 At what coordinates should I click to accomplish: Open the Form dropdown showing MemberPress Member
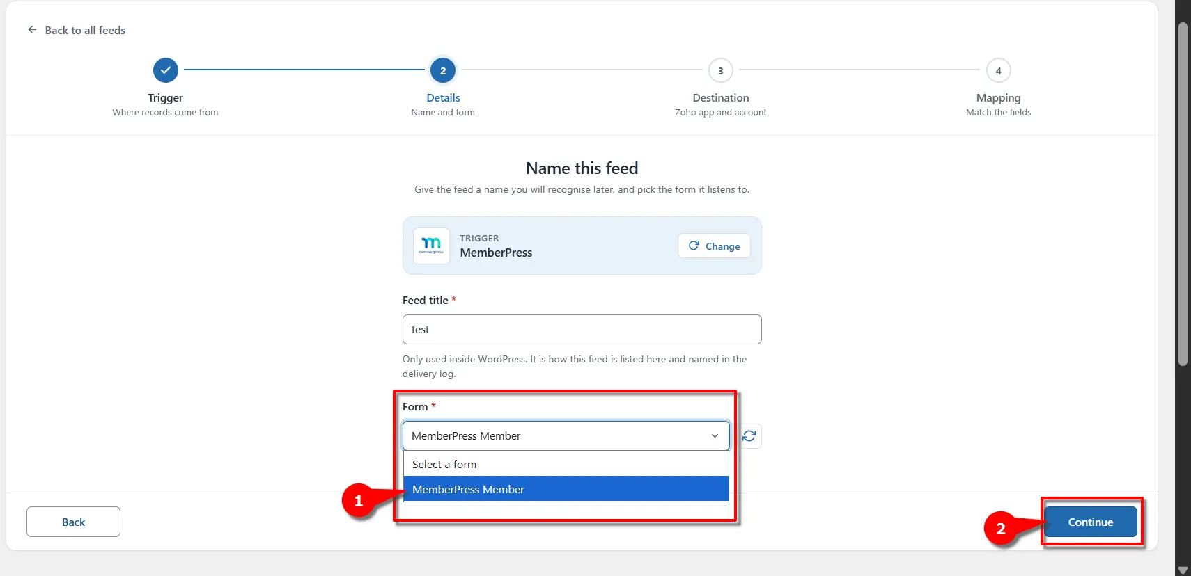566,435
